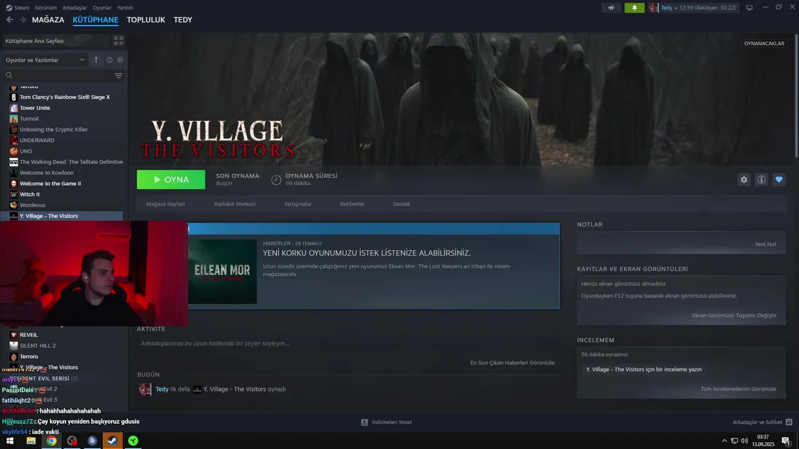Screen dimensions: 799x449
Task: Open the Destek page
Action: click(x=401, y=204)
